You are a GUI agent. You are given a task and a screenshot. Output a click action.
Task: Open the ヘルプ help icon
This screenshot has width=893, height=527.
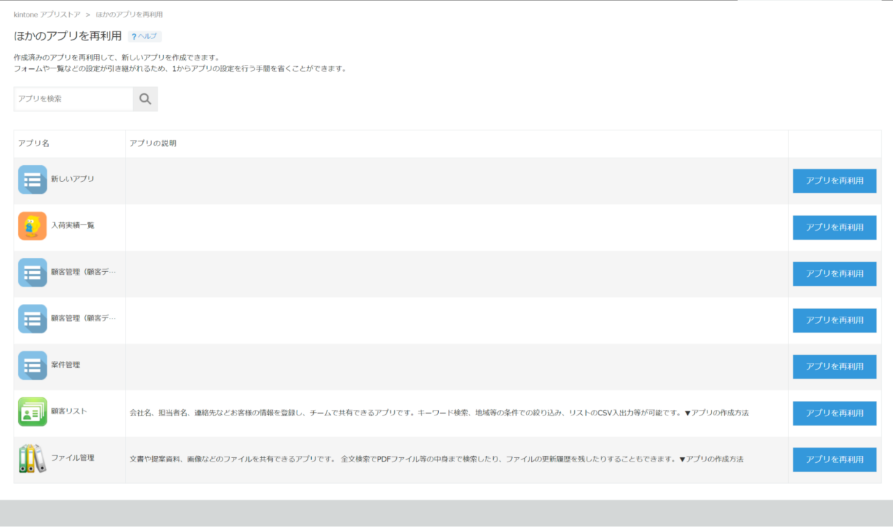click(144, 36)
